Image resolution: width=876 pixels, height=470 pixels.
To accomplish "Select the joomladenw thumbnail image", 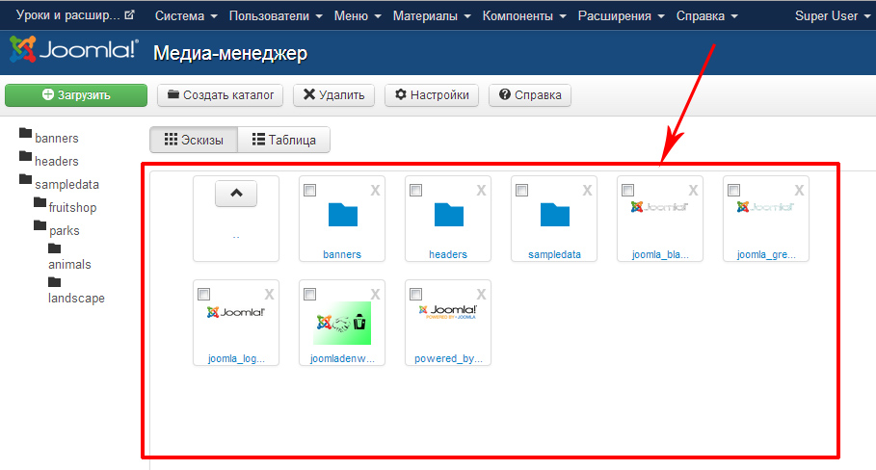I will coord(342,323).
